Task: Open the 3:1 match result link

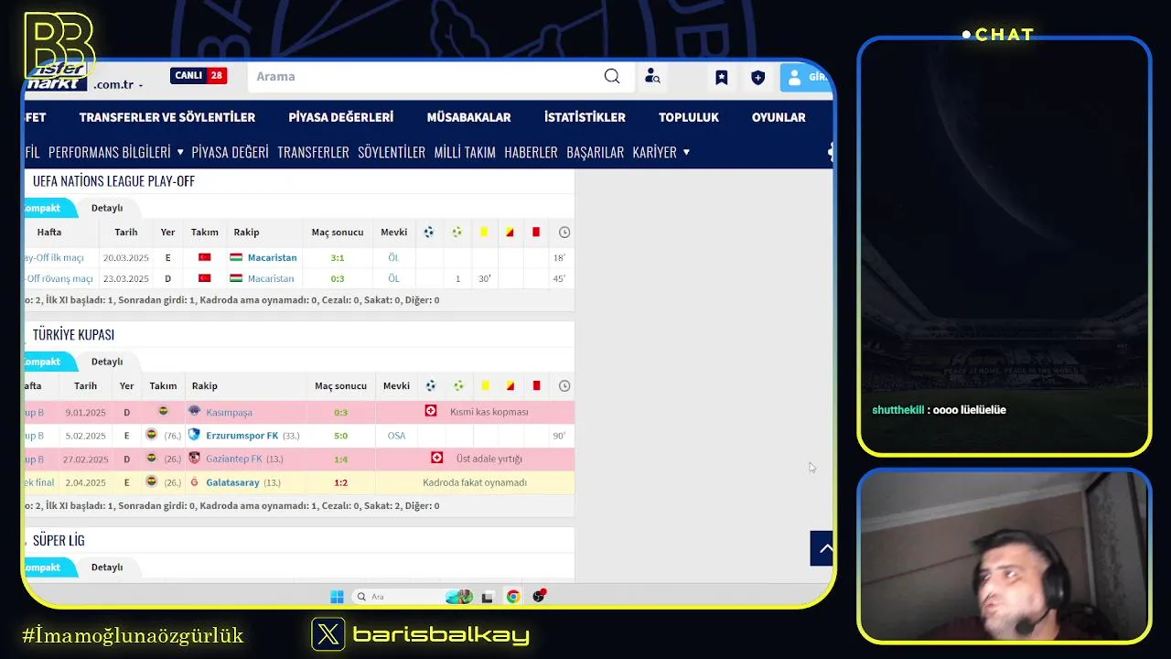Action: [x=338, y=258]
